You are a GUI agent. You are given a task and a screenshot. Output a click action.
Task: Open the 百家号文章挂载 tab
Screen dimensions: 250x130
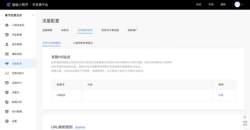coord(110,30)
